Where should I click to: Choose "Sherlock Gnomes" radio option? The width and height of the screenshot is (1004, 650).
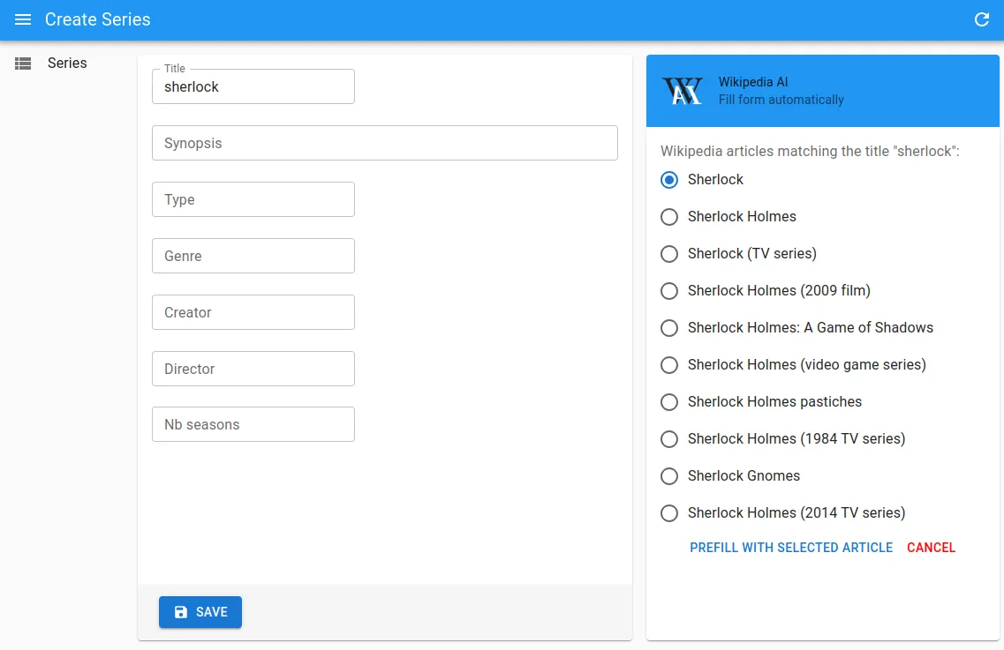[x=669, y=476]
